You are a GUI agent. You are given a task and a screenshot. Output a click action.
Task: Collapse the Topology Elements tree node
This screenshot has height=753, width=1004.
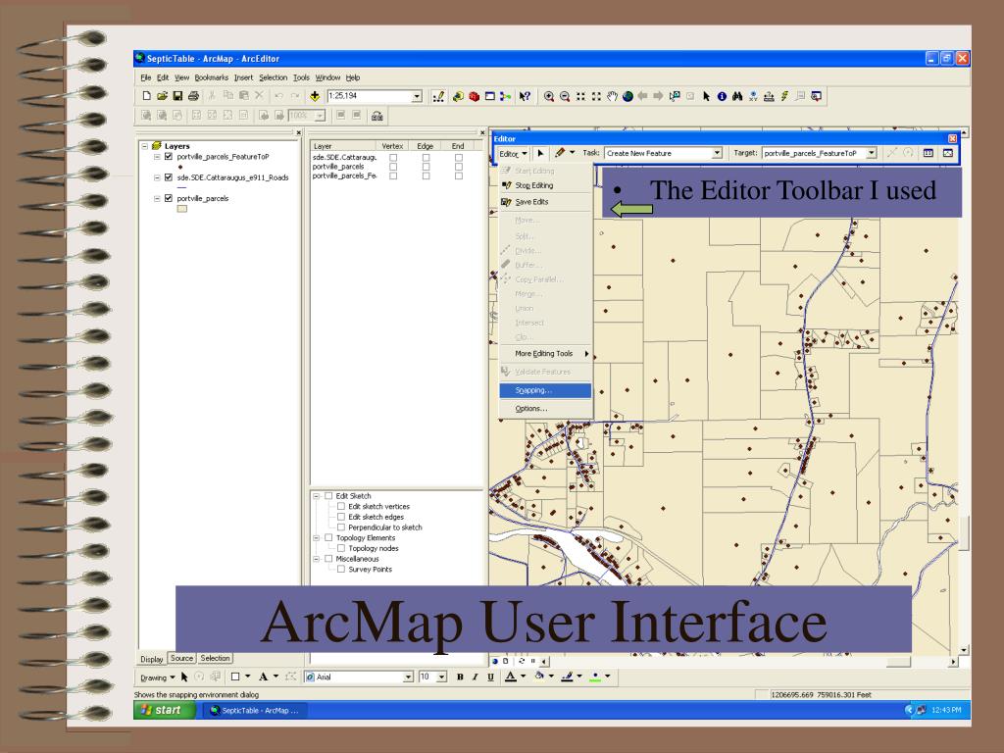click(317, 538)
